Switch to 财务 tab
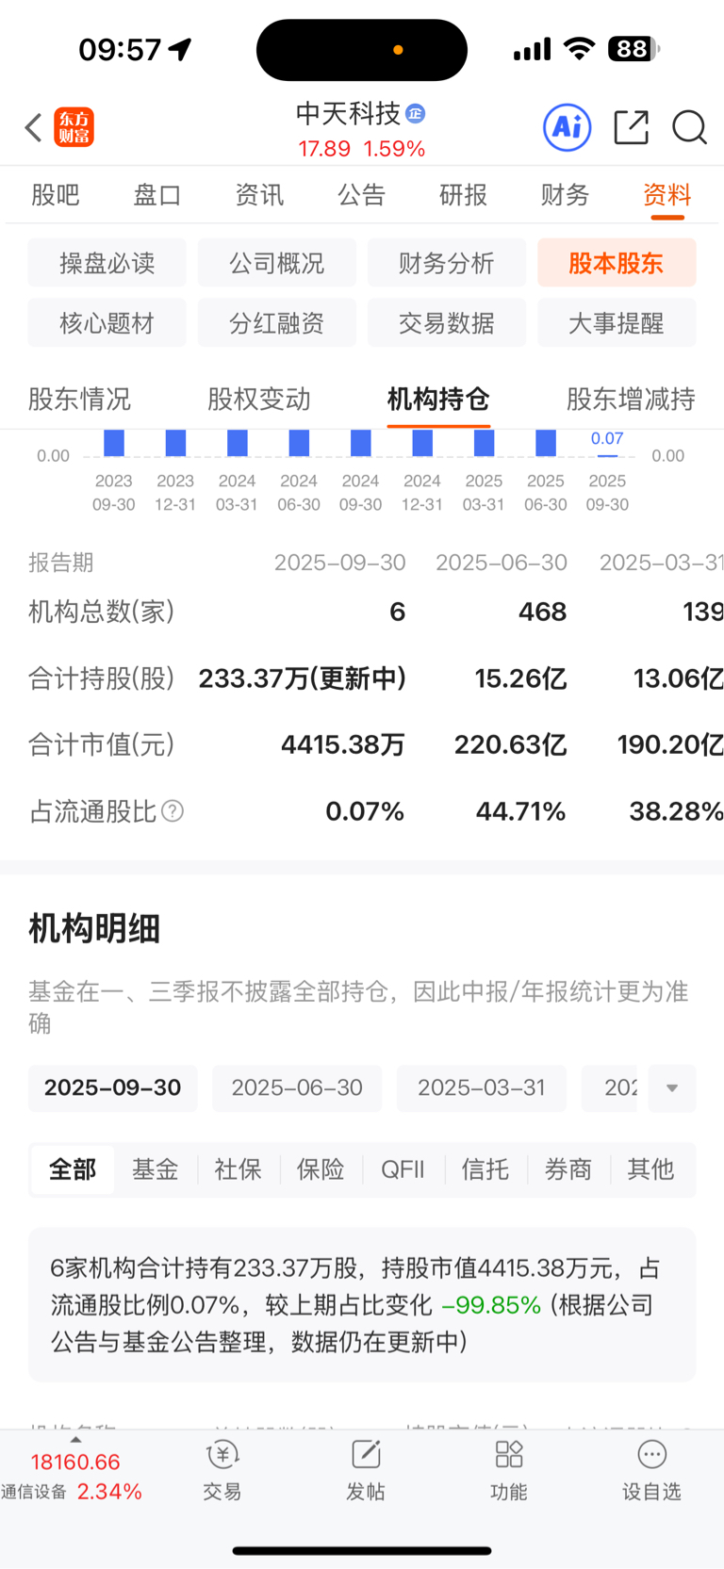The image size is (724, 1569). (566, 195)
